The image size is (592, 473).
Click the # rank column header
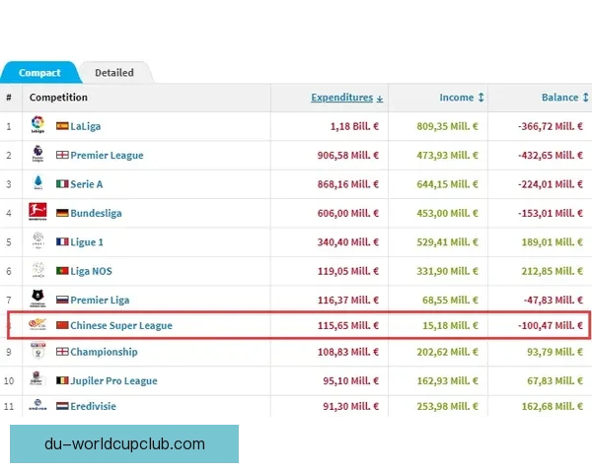[x=9, y=98]
